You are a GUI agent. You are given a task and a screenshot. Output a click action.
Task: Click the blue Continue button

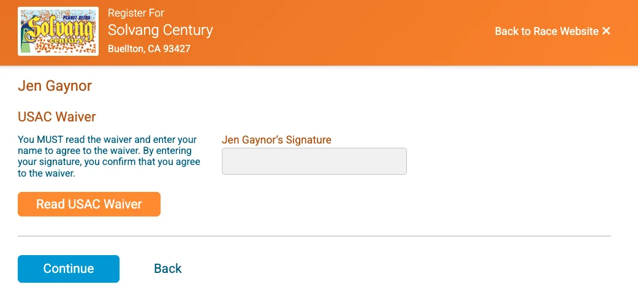pyautogui.click(x=69, y=269)
